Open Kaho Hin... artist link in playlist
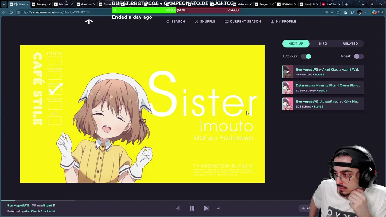Screen dimensions: 386x217 coord(351,102)
